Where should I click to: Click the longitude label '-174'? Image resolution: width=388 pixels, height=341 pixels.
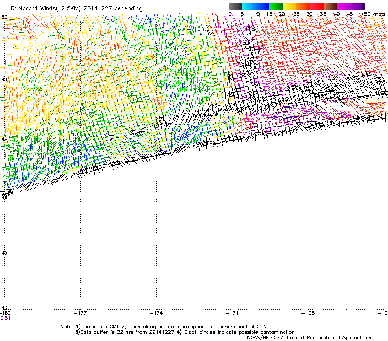click(x=156, y=313)
